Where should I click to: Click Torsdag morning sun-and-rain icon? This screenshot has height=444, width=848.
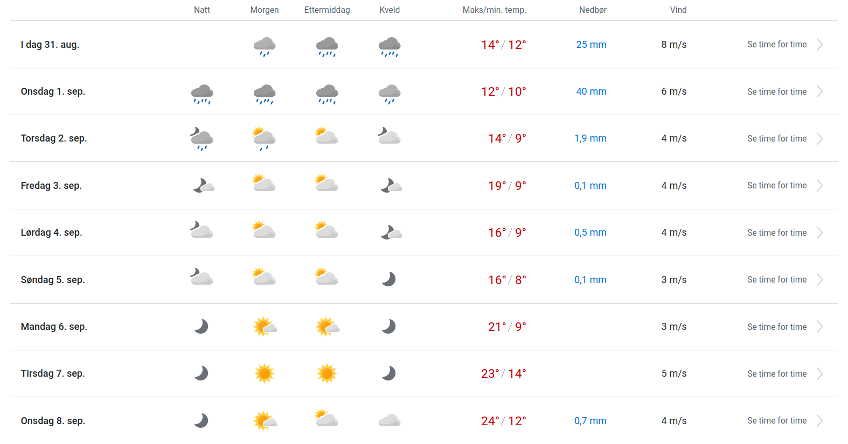click(265, 139)
